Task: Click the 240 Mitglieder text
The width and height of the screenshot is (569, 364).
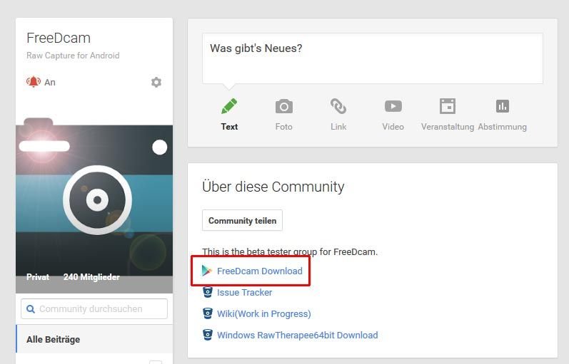Action: click(x=91, y=277)
